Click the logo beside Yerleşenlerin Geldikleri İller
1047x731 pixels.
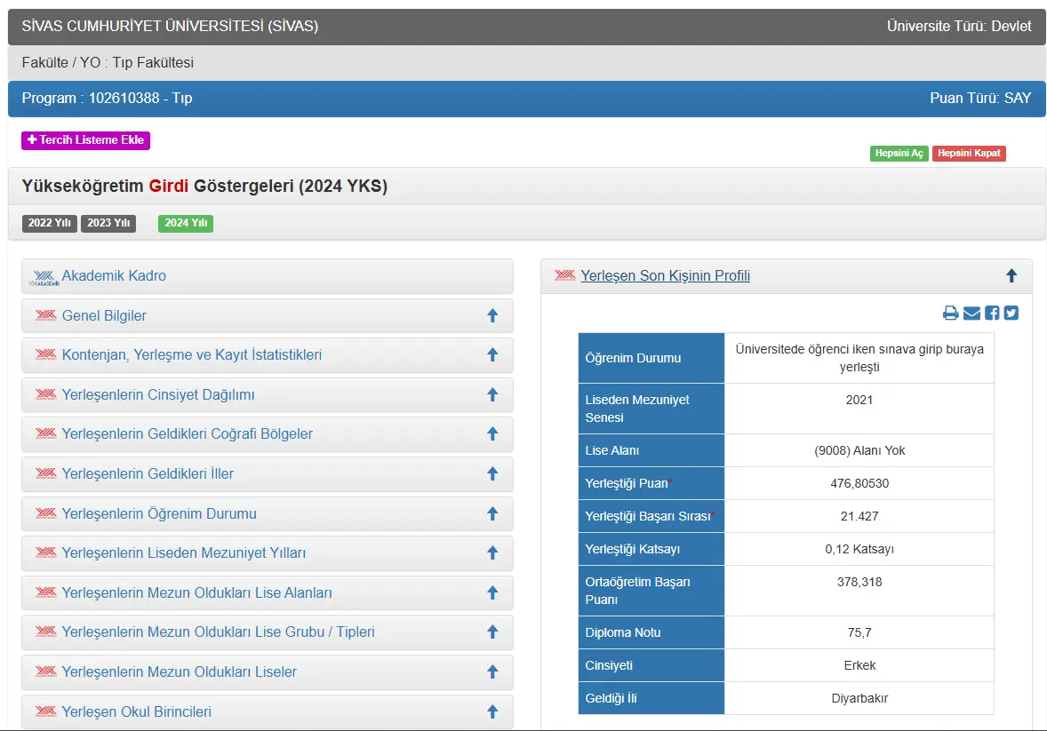coord(46,473)
